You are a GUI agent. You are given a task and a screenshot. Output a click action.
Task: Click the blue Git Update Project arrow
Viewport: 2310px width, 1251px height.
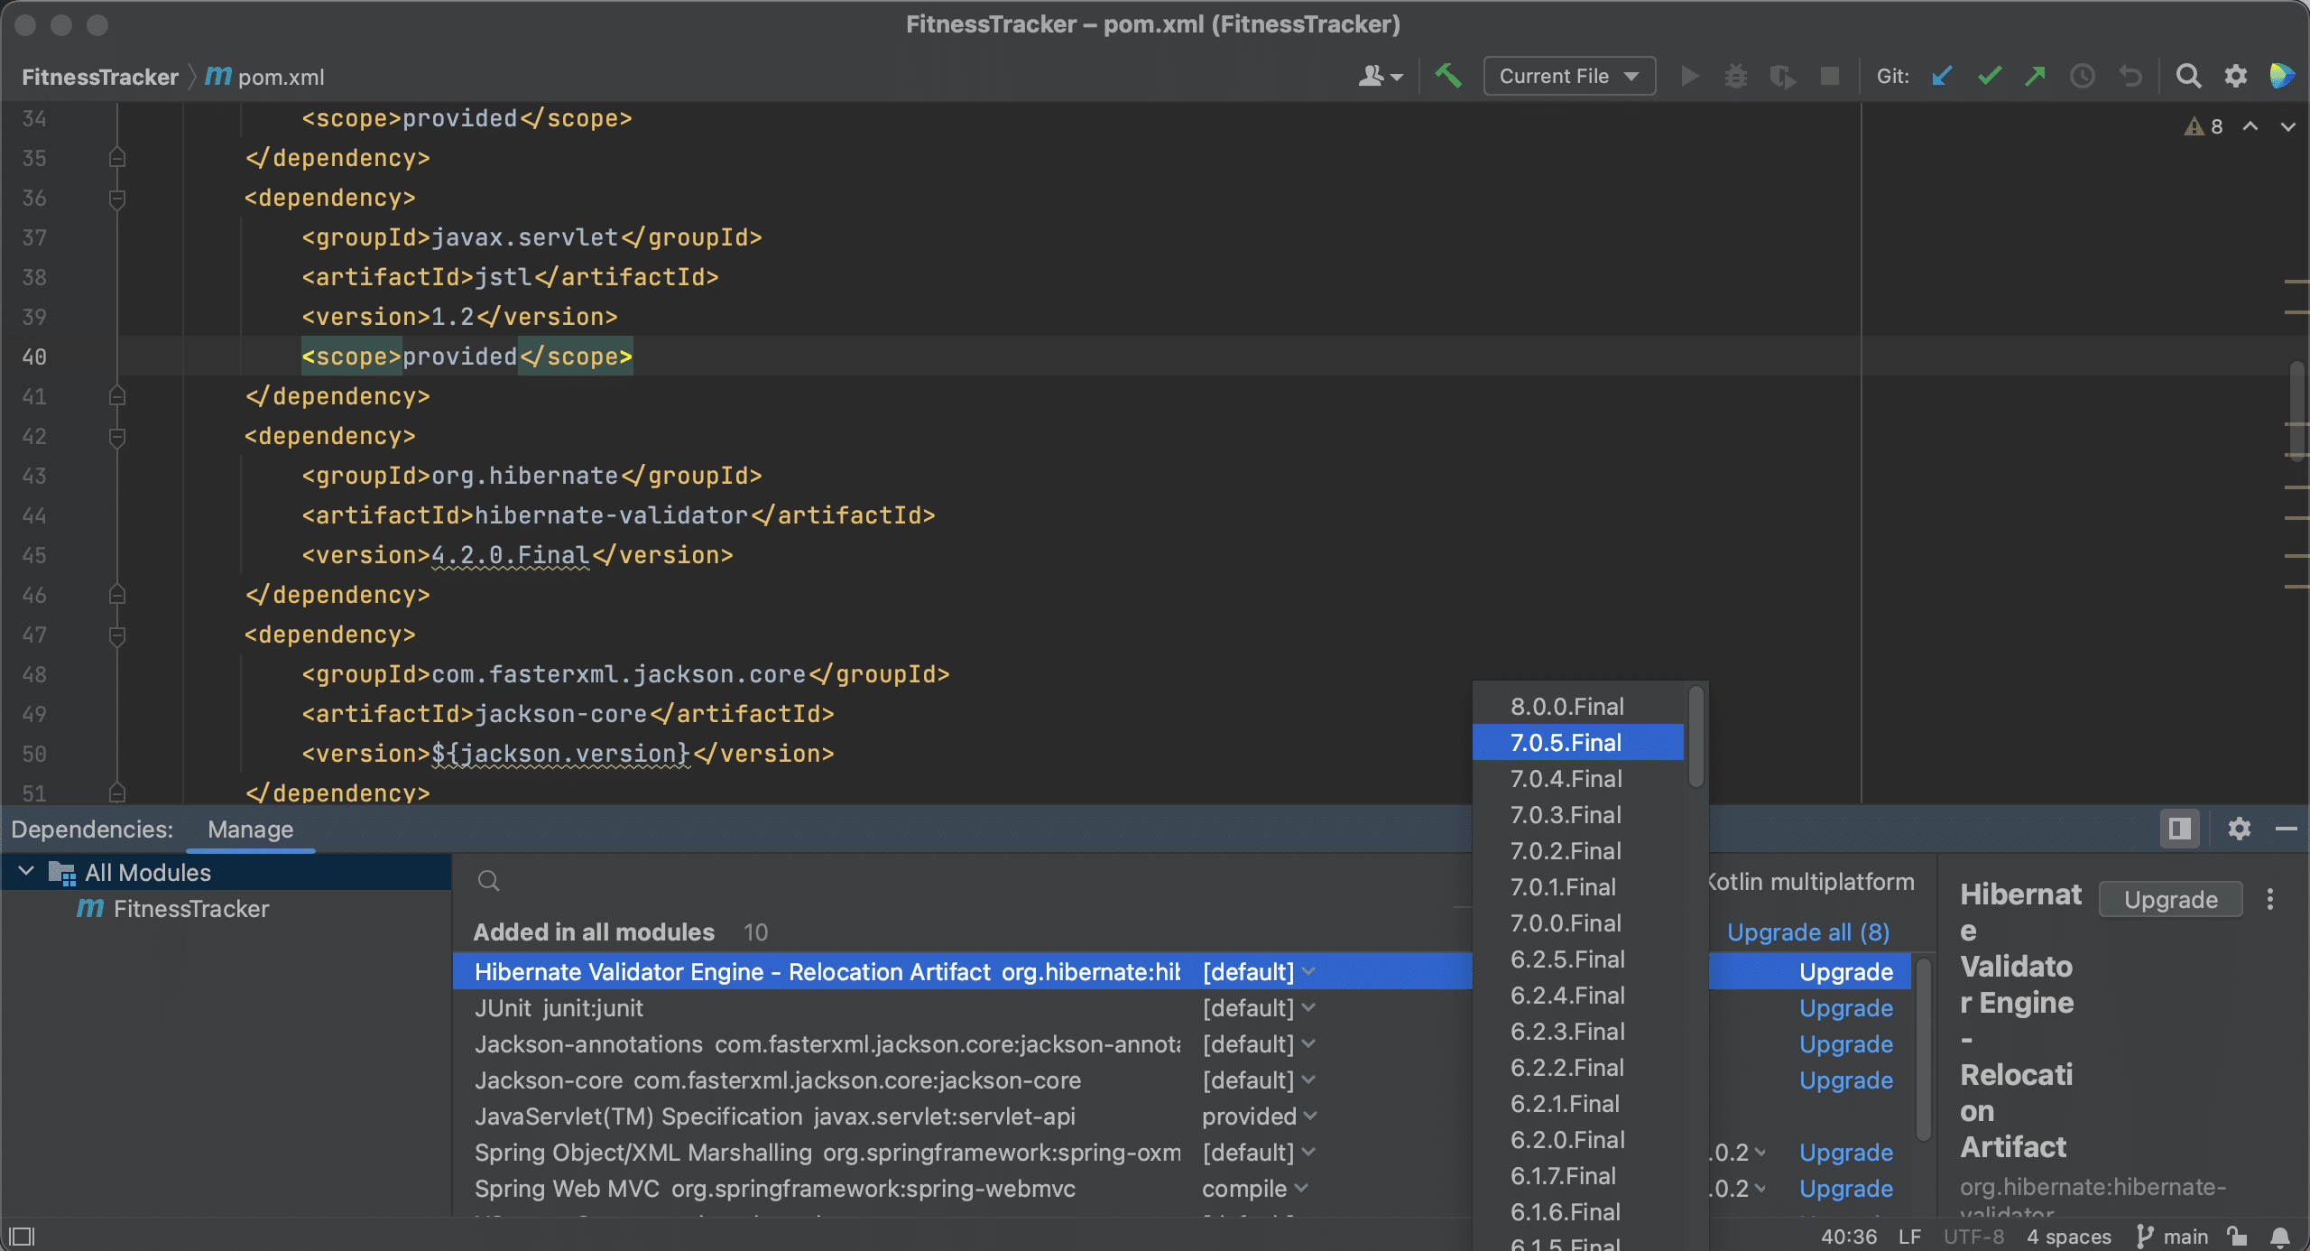point(1942,76)
